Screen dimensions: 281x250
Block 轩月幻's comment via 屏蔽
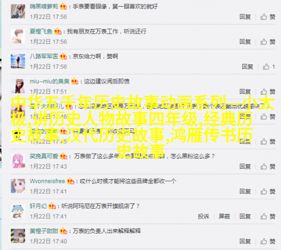tap(224, 216)
